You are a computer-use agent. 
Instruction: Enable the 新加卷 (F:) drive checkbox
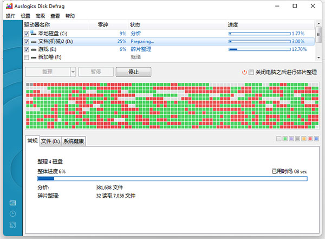[x=27, y=57]
